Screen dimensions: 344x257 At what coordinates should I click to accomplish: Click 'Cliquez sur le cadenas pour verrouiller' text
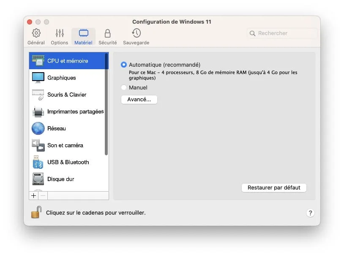click(x=96, y=213)
